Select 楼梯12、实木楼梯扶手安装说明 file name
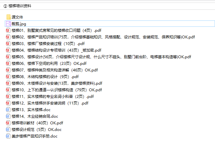The width and height of the screenshot is (215, 152). tap(50, 103)
